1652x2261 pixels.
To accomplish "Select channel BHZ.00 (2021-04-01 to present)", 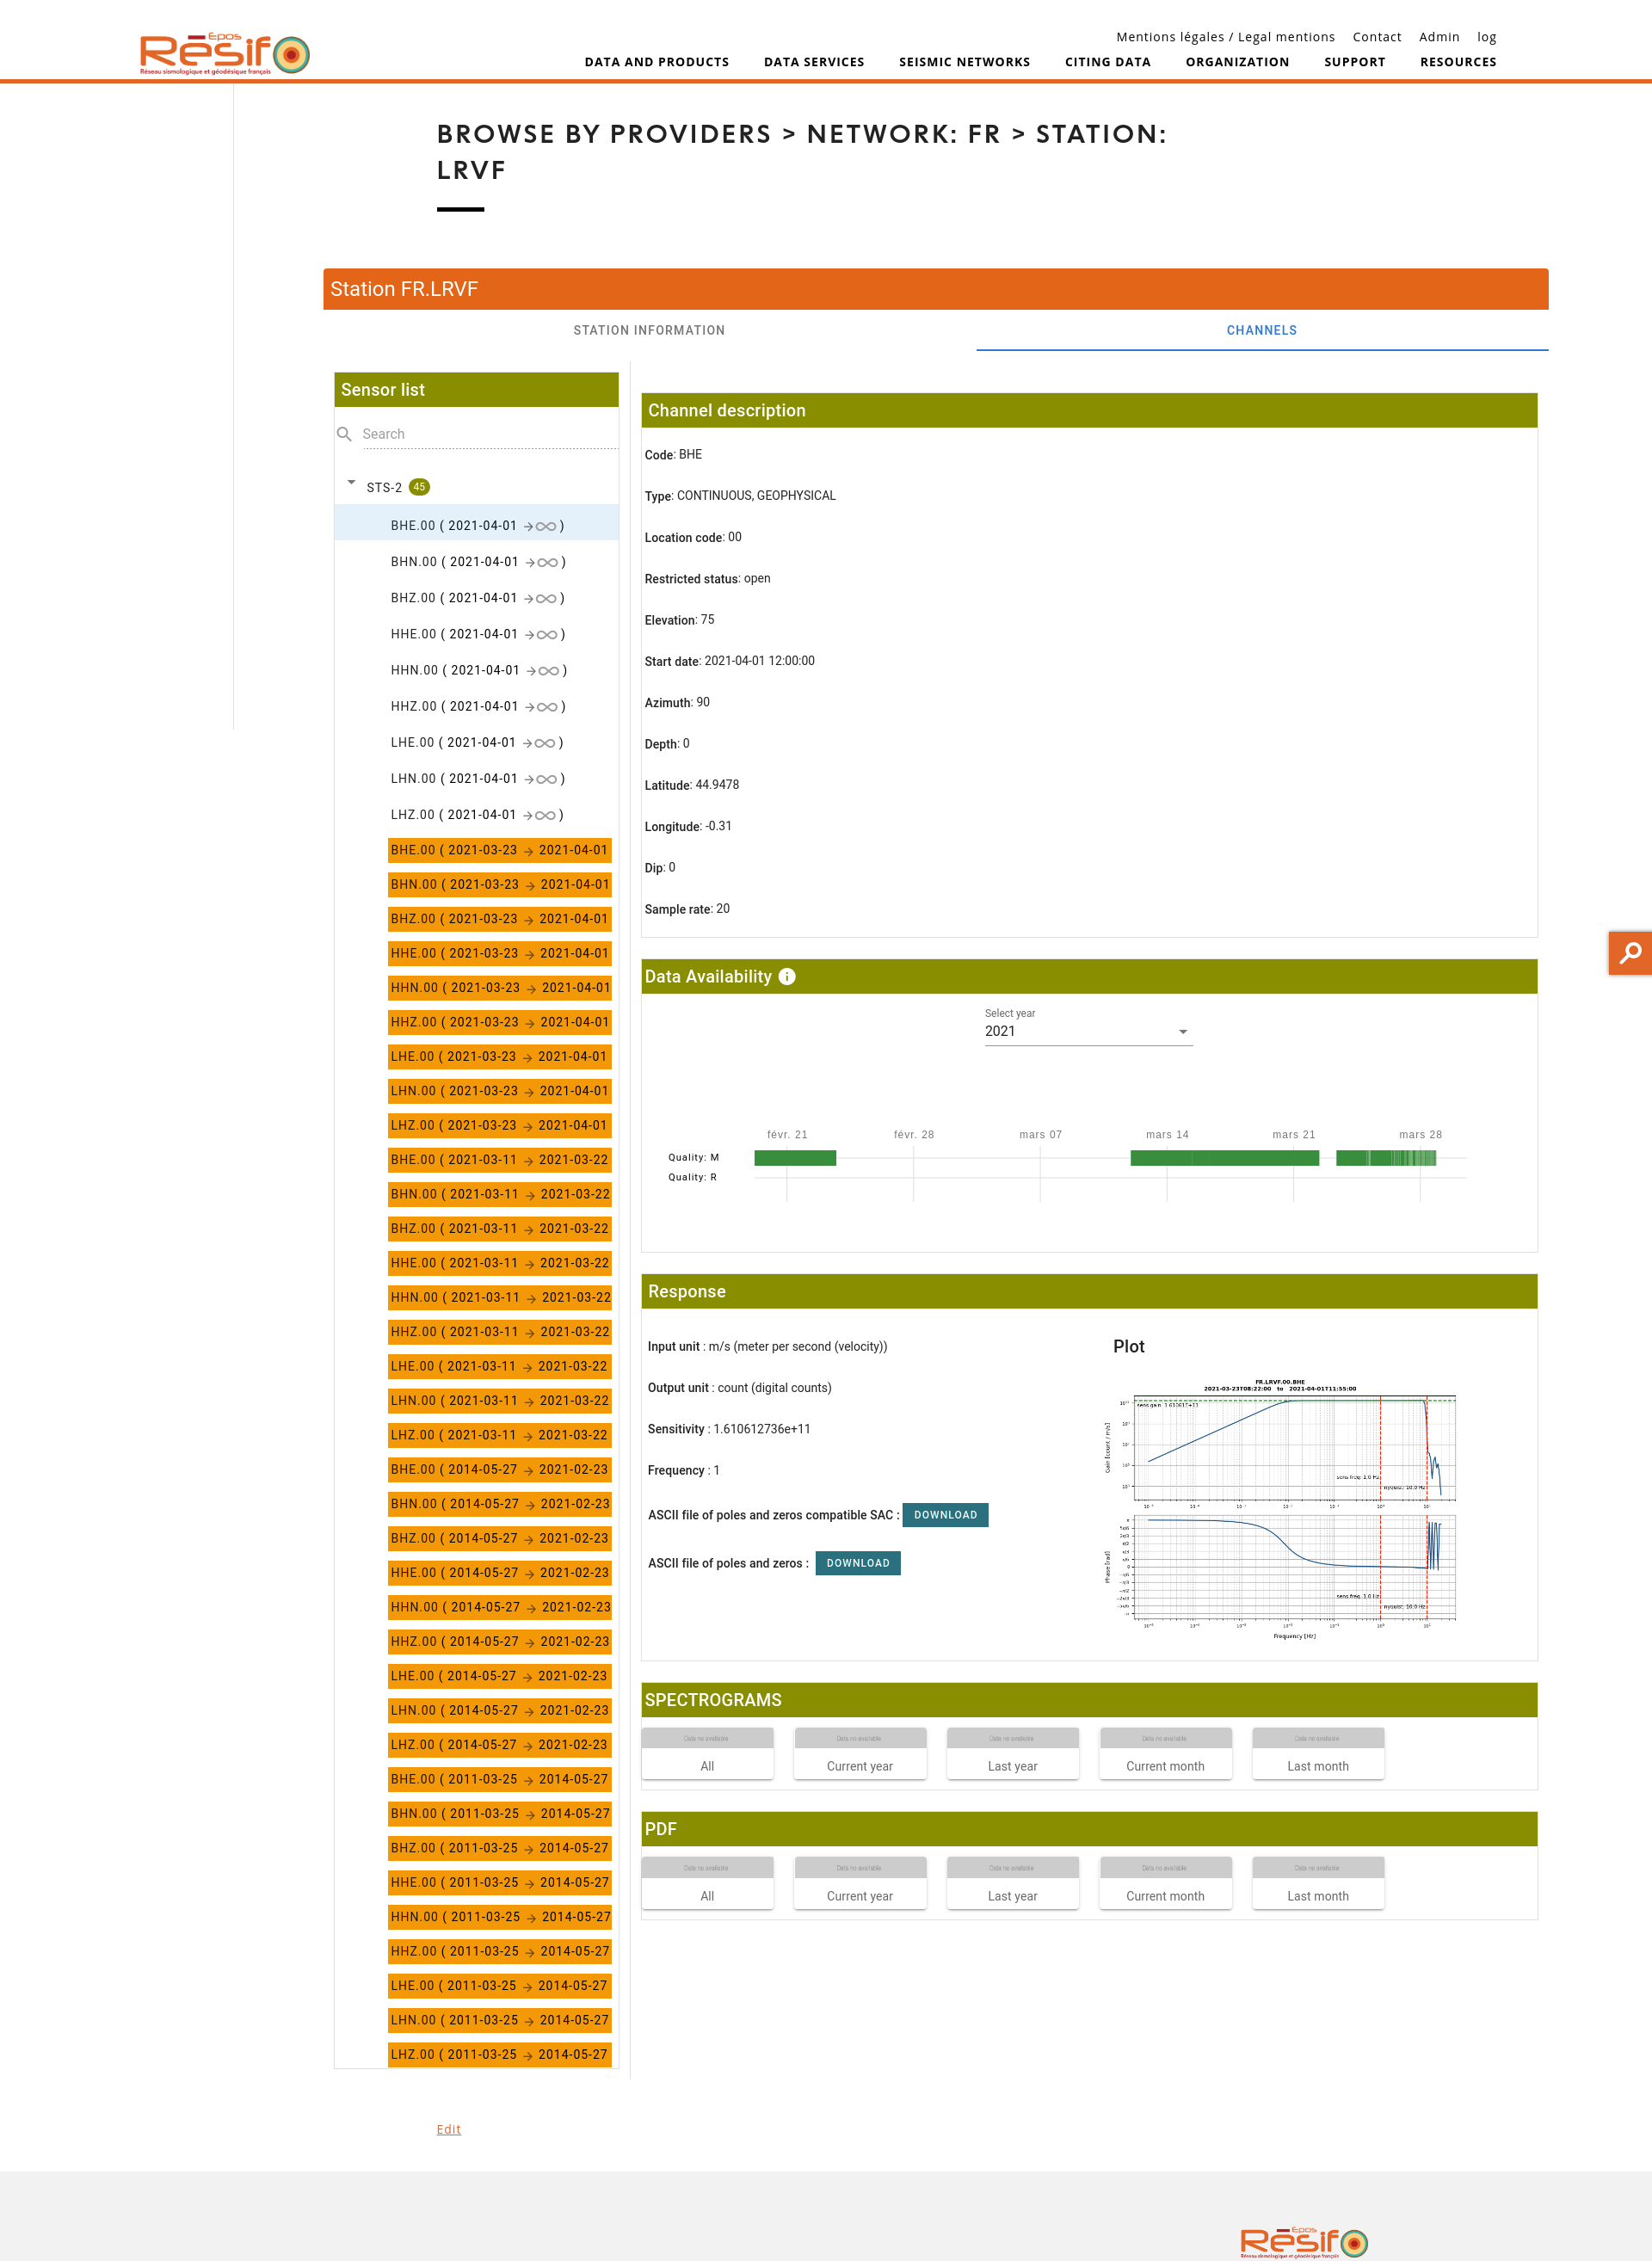I will coord(477,597).
